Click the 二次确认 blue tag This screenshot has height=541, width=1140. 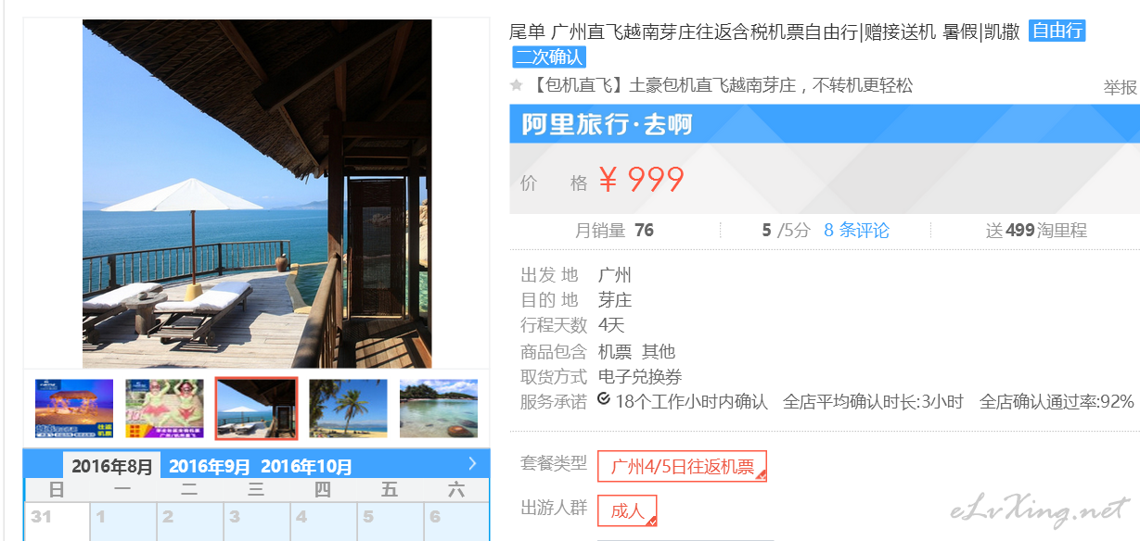549,57
